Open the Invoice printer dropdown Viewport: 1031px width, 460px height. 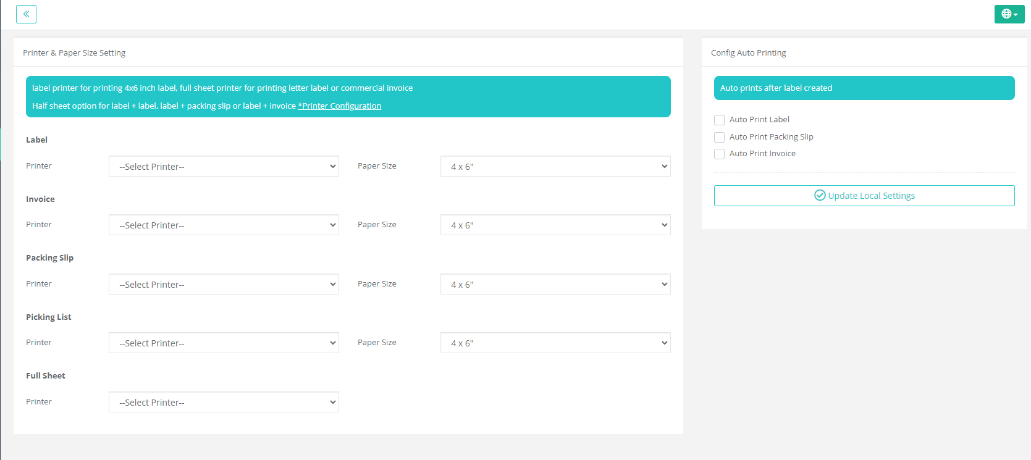pos(224,225)
